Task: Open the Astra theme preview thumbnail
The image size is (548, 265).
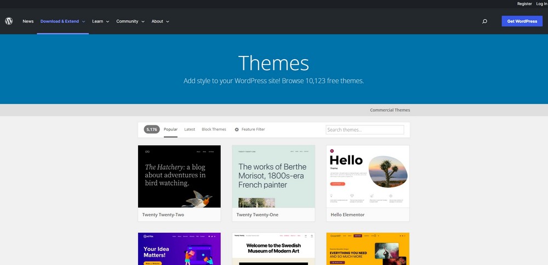Action: click(x=179, y=249)
